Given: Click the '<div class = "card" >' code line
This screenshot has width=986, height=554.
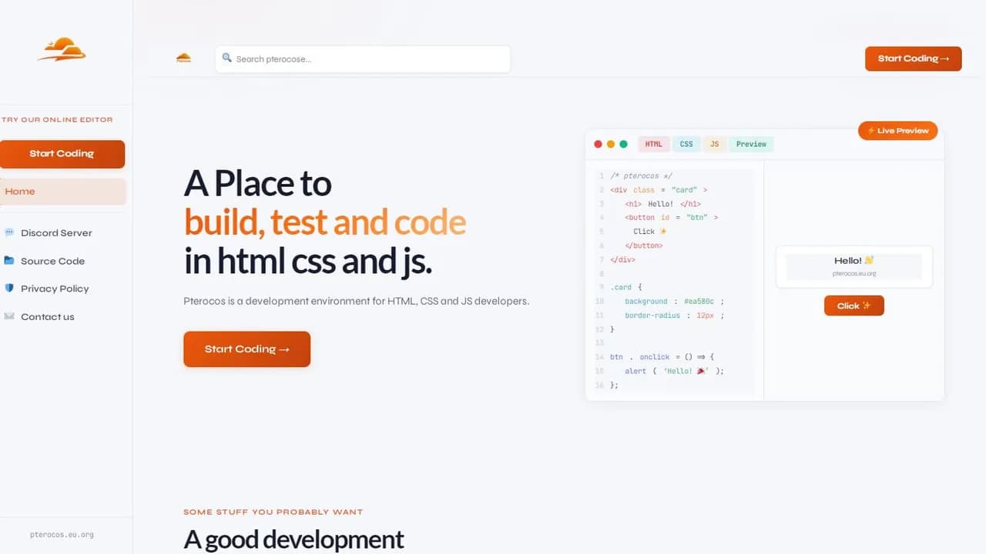Looking at the screenshot, I should tap(659, 190).
